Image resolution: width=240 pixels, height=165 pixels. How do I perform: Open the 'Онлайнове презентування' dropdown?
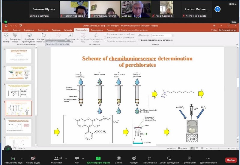click(29, 38)
